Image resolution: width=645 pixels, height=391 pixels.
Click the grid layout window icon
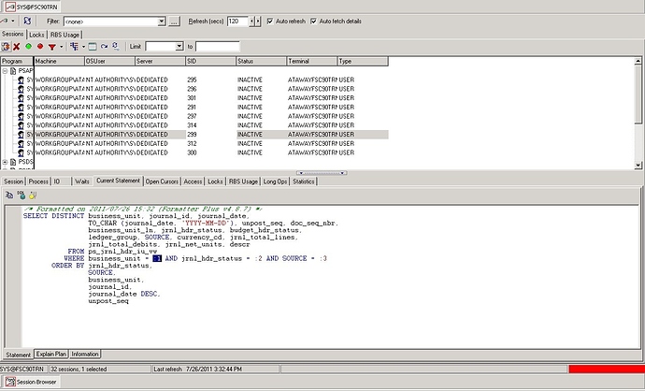pyautogui.click(x=93, y=47)
